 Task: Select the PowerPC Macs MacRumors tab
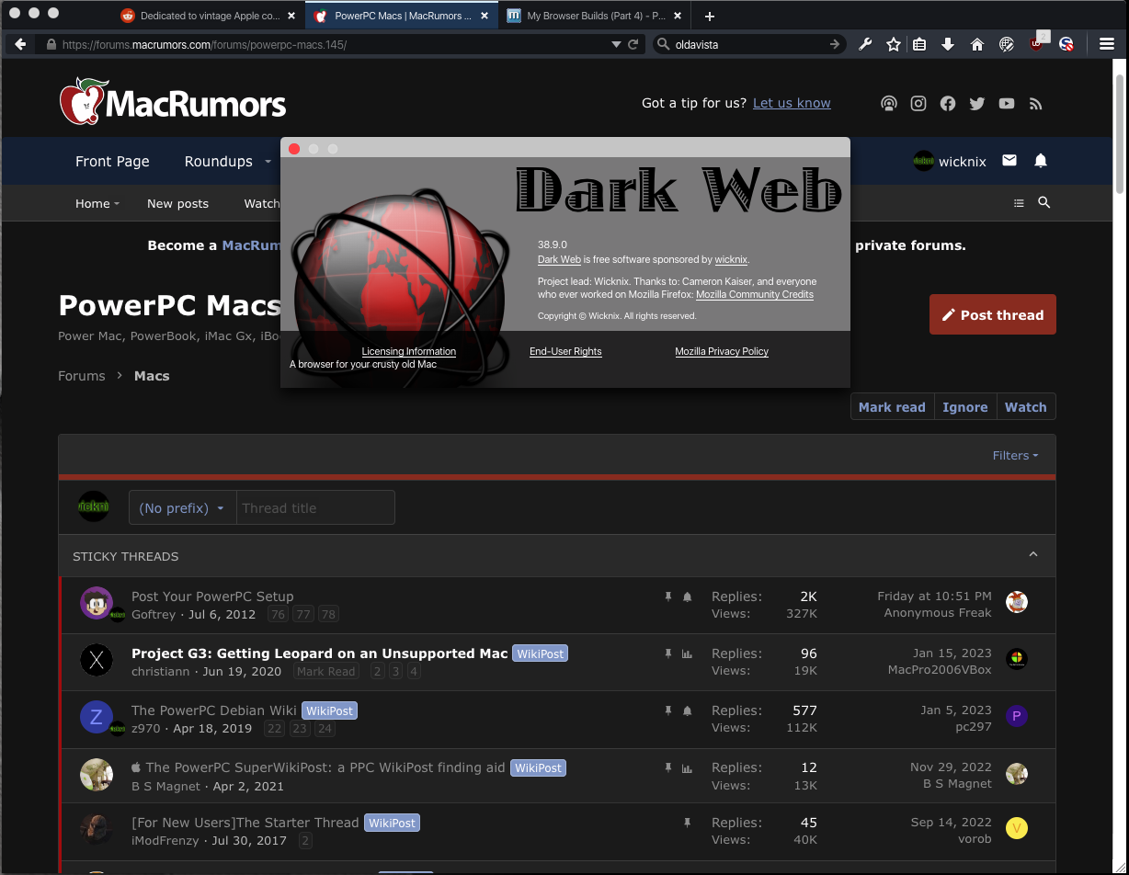(403, 16)
